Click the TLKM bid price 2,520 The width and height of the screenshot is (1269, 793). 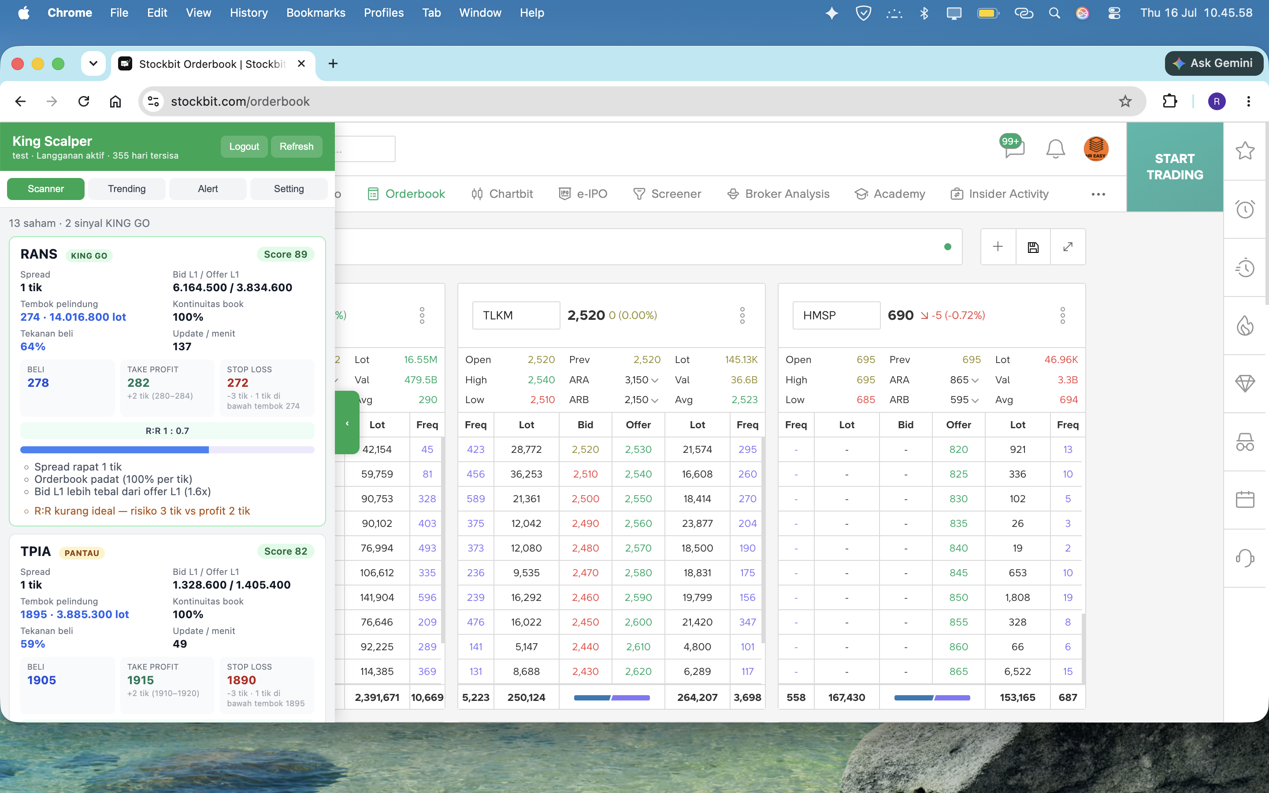[585, 449]
